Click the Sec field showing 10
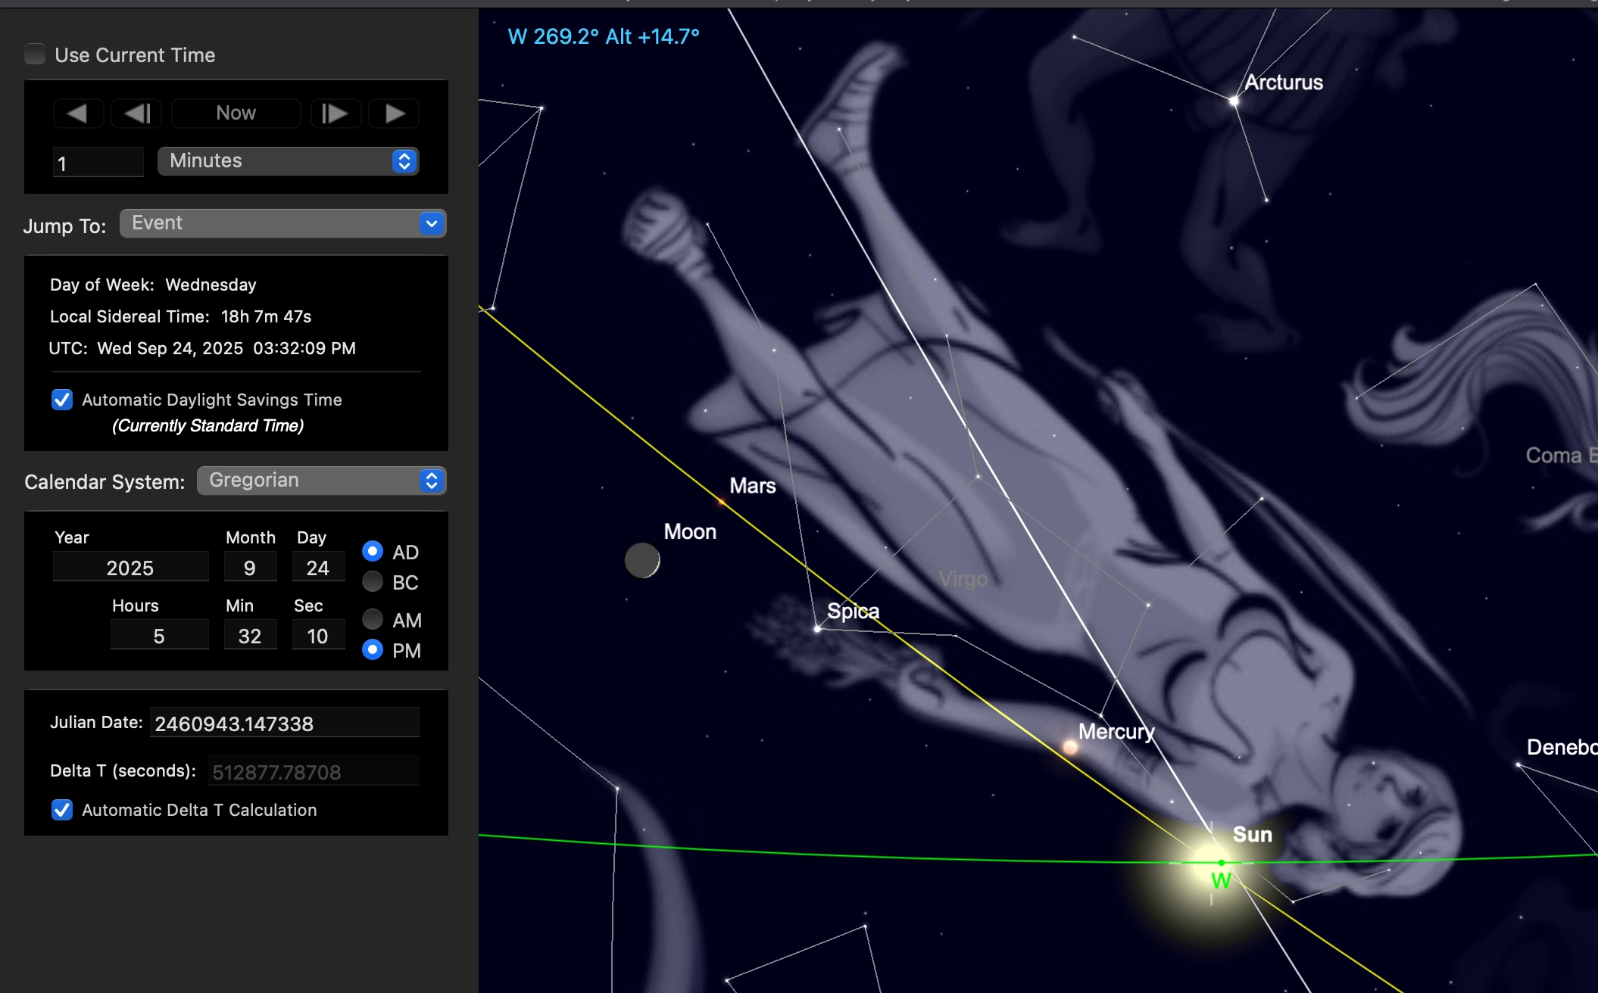The width and height of the screenshot is (1598, 993). click(x=318, y=636)
